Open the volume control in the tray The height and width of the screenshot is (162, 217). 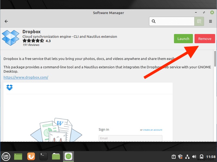[x=194, y=156]
